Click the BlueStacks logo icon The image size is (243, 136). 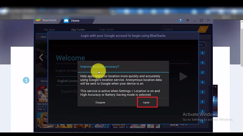coord(38,20)
